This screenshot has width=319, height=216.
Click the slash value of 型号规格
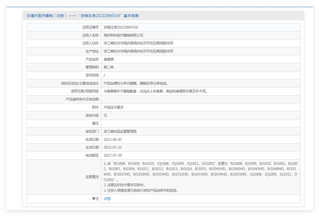pos(105,75)
